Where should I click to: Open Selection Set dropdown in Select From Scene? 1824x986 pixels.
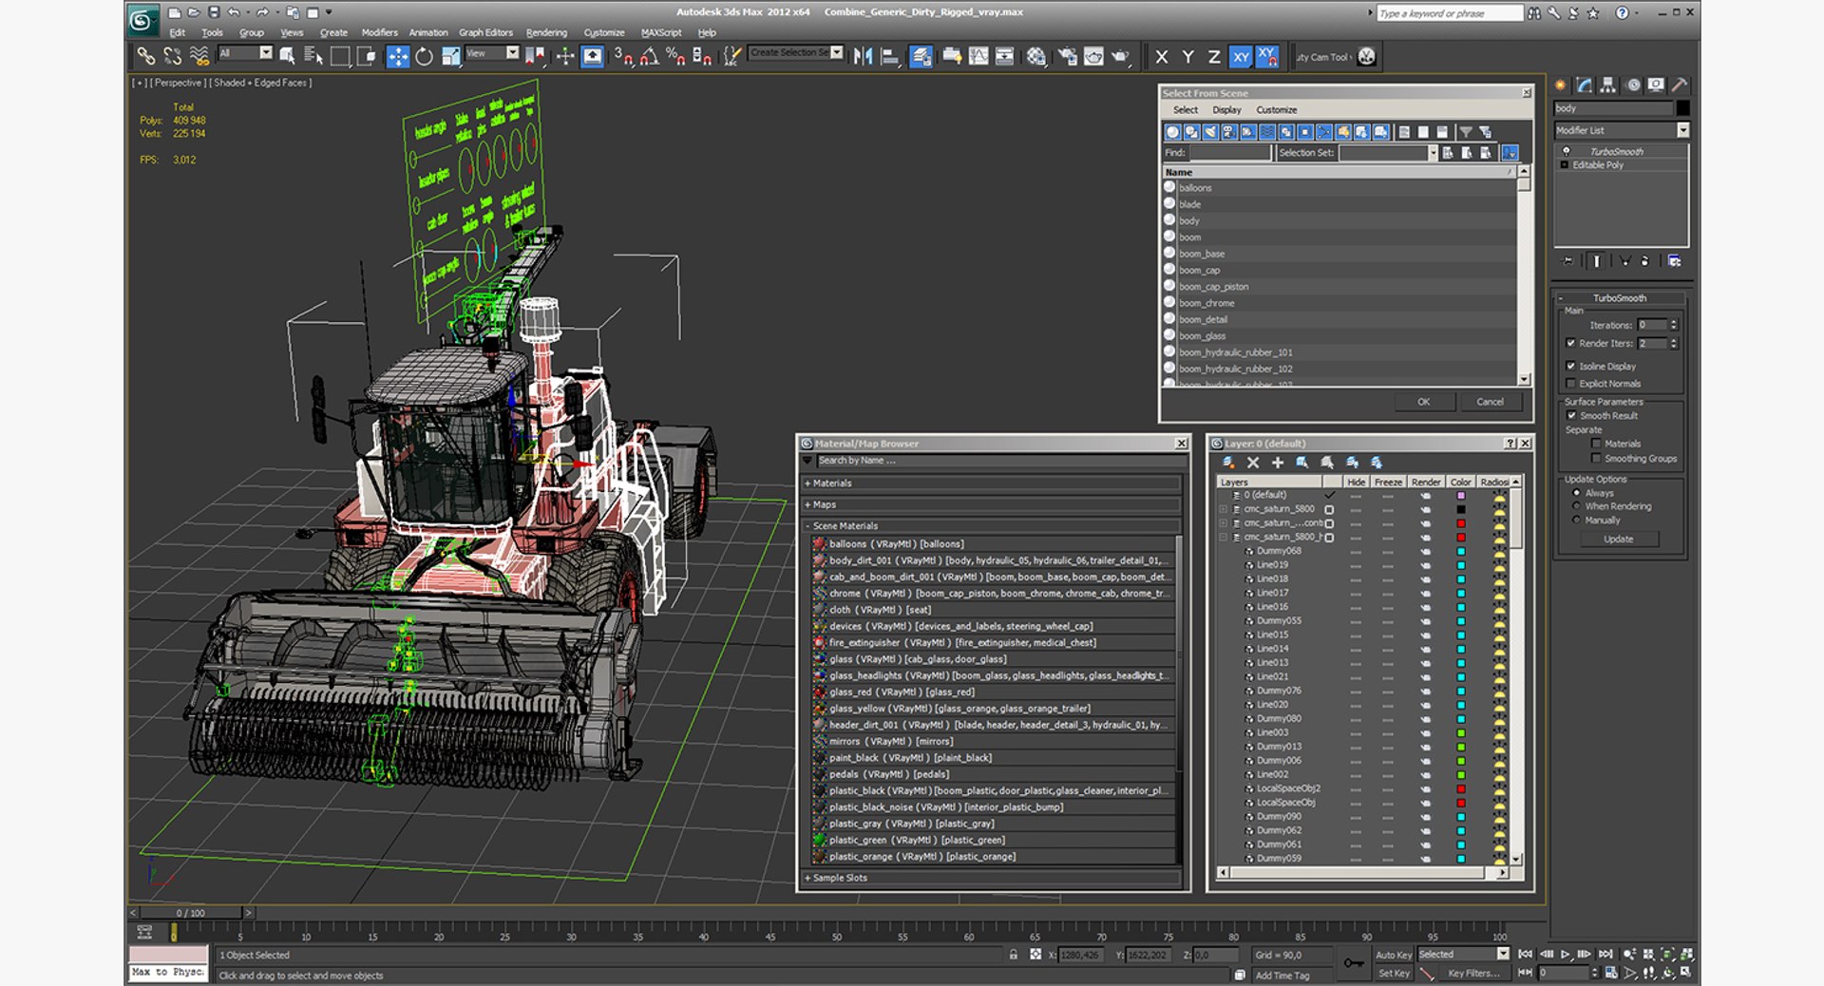[1433, 153]
